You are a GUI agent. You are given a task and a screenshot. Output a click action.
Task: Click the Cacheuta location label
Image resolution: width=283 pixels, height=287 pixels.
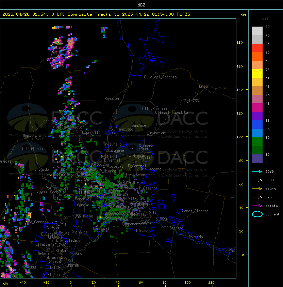pos(58,192)
